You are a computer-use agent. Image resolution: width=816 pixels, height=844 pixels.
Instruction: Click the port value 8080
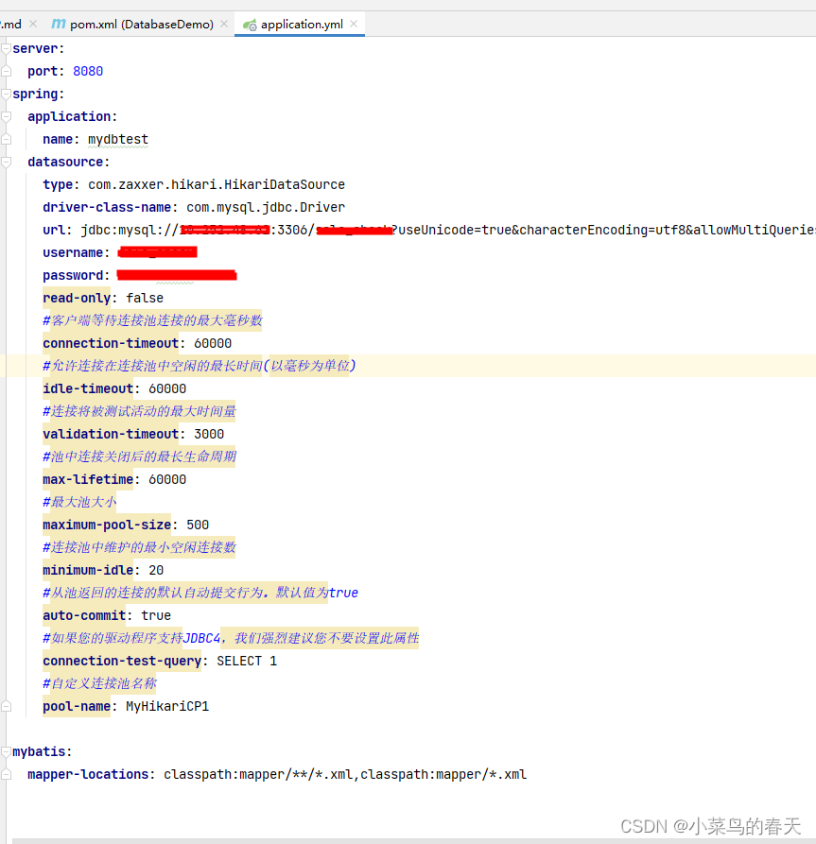88,71
